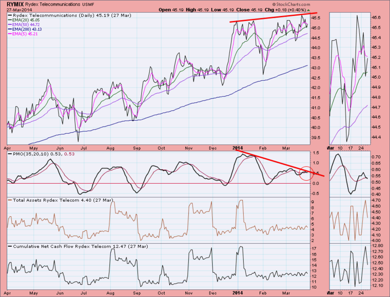Click the 0.65 tick on the PMO zoom axis
The image size is (390, 297).
[375, 163]
